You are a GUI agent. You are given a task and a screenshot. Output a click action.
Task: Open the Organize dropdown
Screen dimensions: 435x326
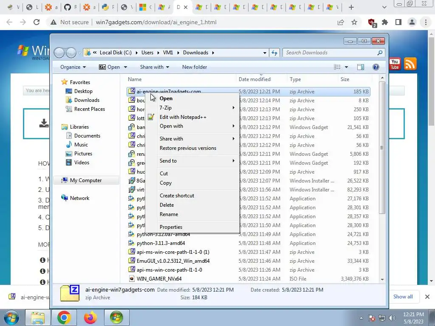click(73, 67)
